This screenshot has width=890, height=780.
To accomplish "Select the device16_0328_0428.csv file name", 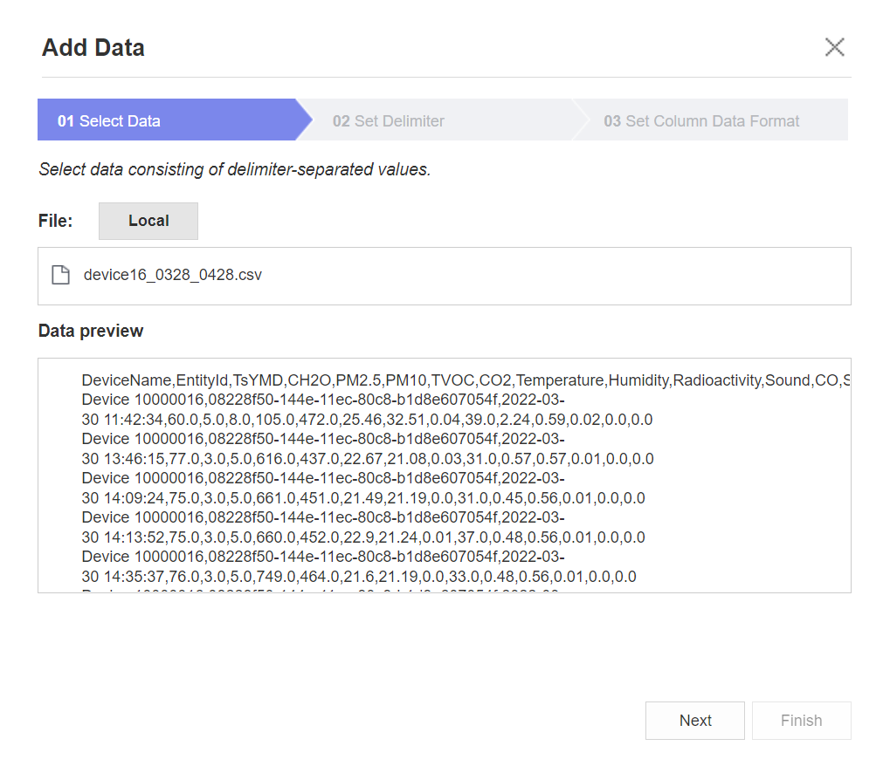I will [173, 275].
